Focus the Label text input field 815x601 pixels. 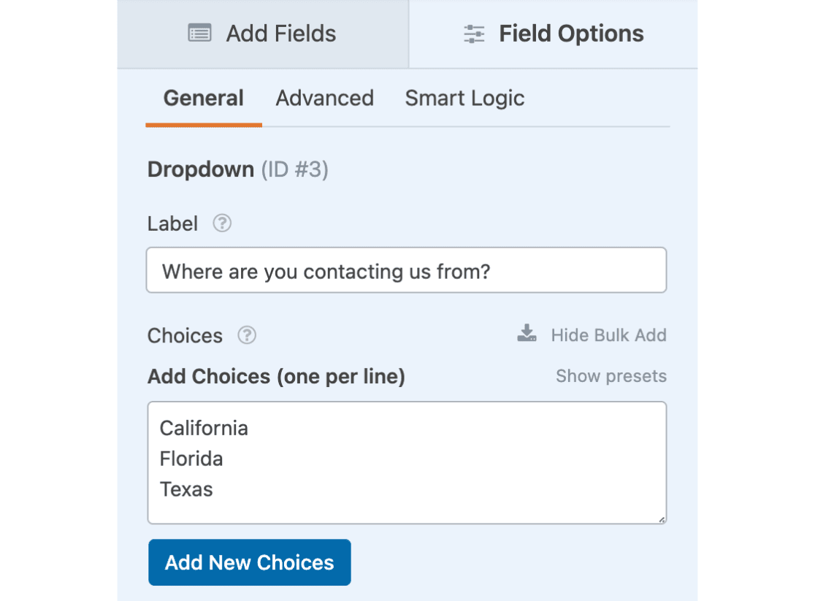[407, 270]
